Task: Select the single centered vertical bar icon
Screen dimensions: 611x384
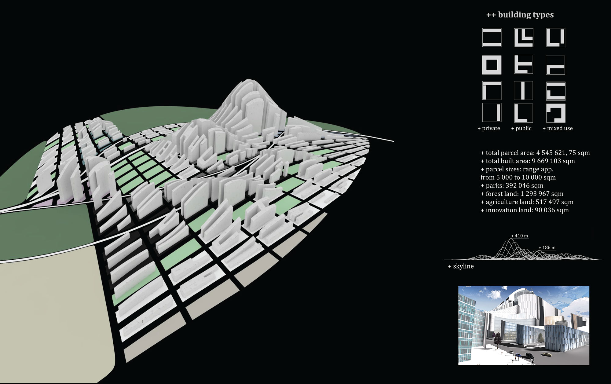Action: click(523, 91)
